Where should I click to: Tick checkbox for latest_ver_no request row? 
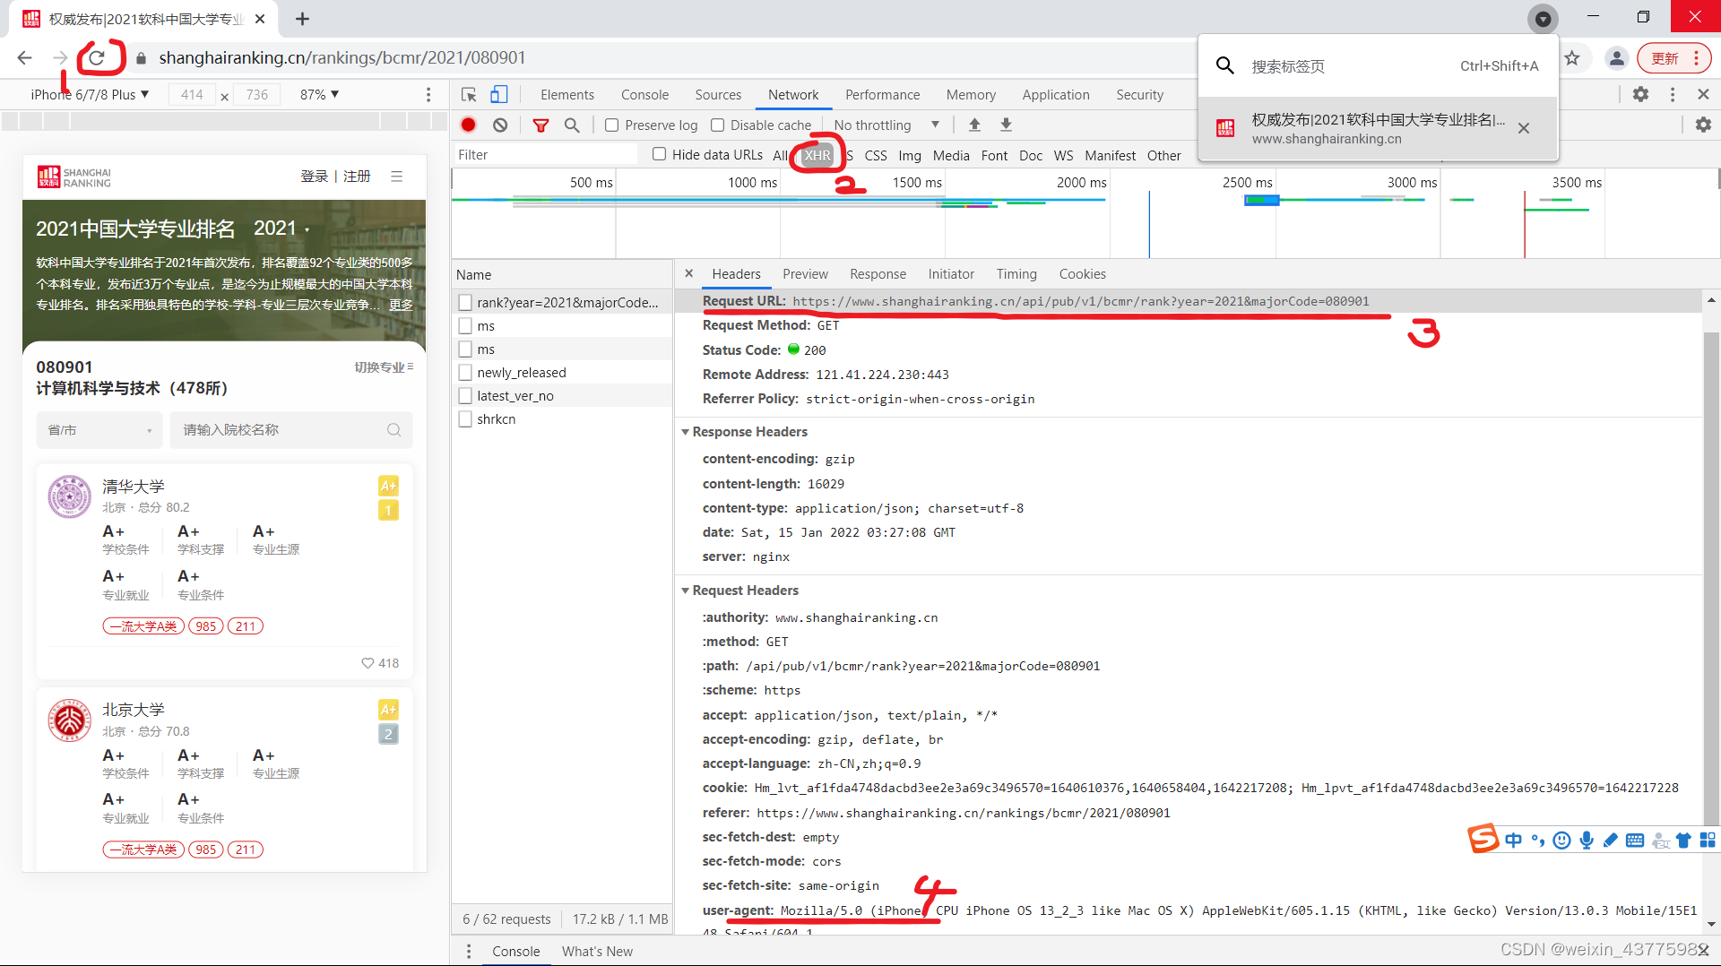pyautogui.click(x=465, y=396)
